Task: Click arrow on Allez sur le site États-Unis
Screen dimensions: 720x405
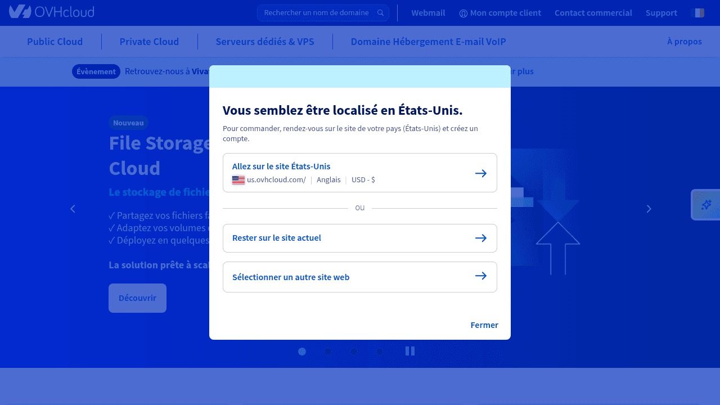Action: (481, 173)
